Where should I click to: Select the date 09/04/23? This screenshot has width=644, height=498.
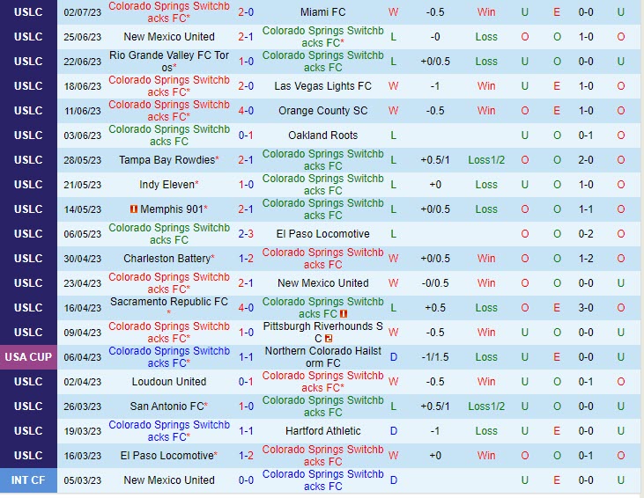coord(82,333)
